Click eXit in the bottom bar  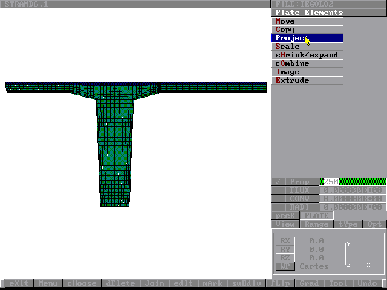click(19, 283)
